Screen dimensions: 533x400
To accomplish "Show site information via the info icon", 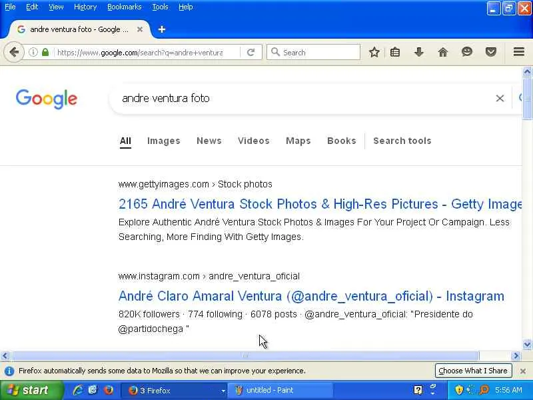I will [x=33, y=53].
